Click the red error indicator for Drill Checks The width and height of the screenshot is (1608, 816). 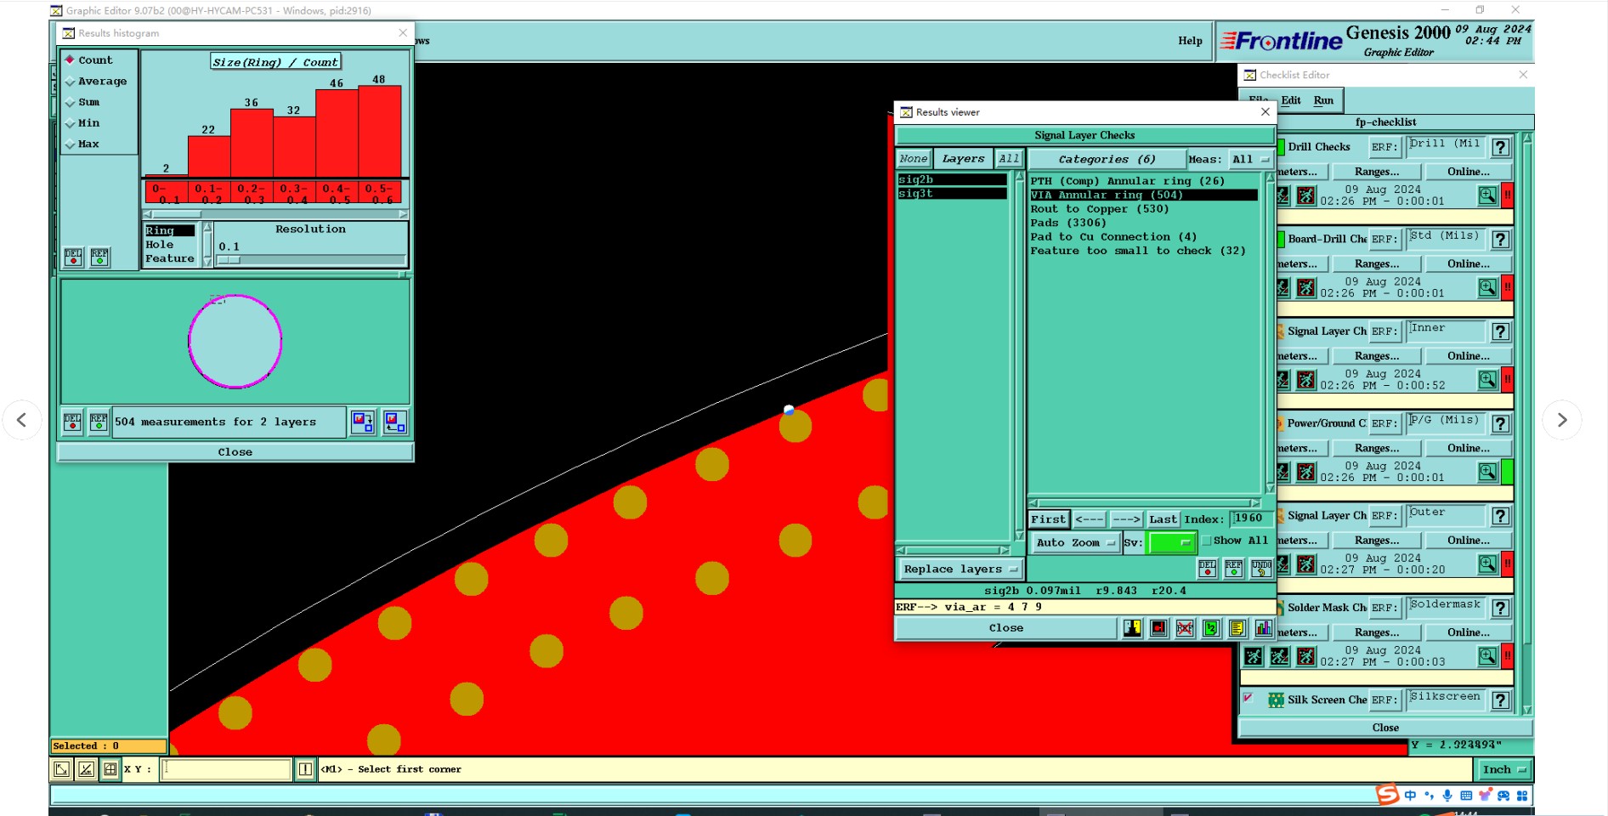coord(1507,195)
